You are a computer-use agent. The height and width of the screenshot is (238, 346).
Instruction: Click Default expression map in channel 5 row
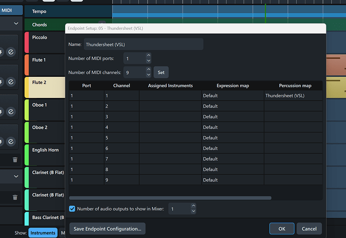point(233,138)
